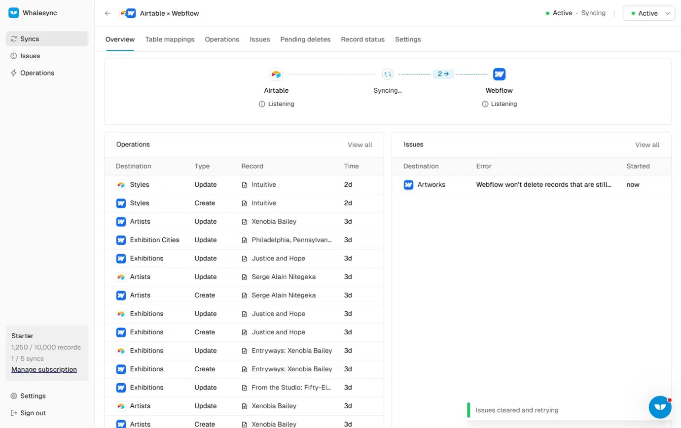Viewport: 681px width, 428px height.
Task: Click record document icon beside Philadelphia, Pennsylvan...
Action: [245, 240]
